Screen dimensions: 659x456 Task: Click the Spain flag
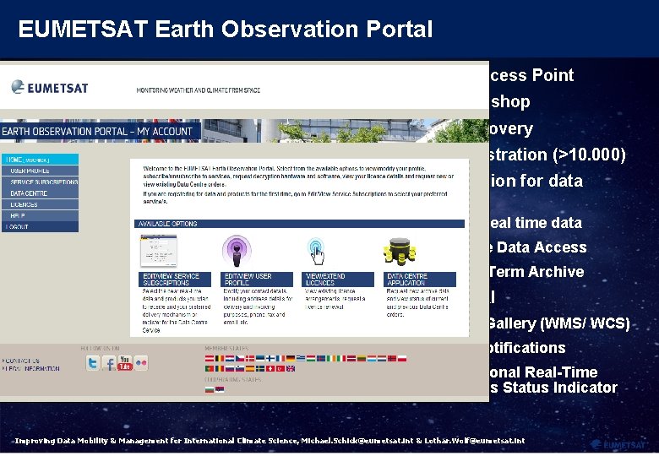click(250, 369)
